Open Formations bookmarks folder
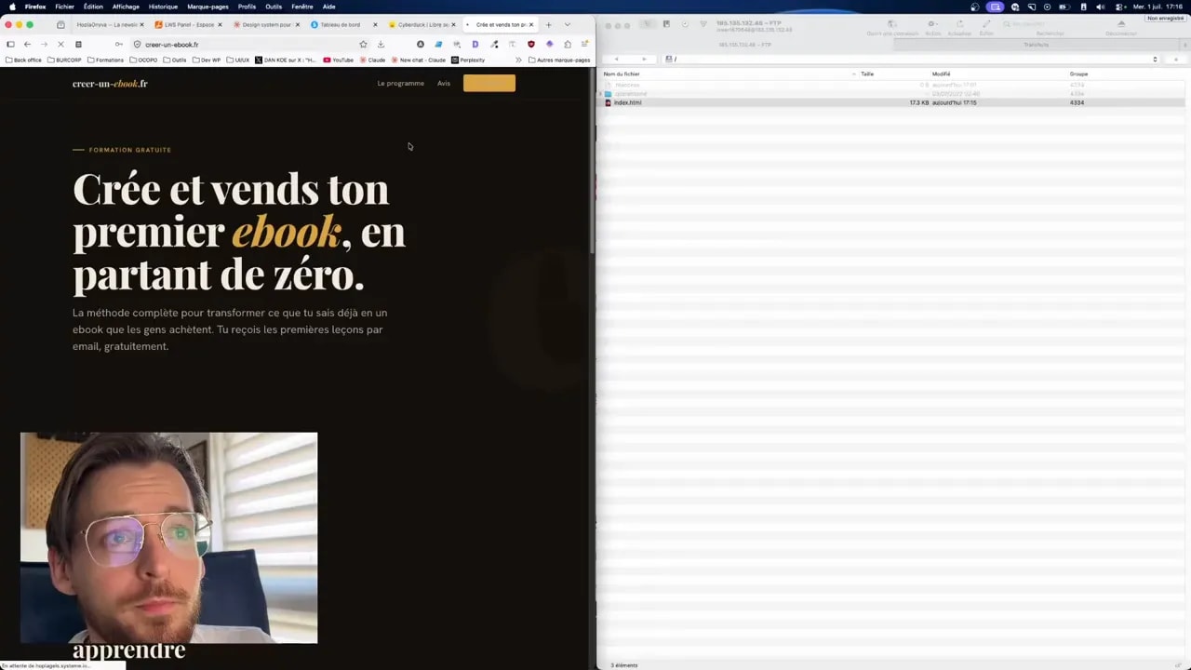 [105, 60]
